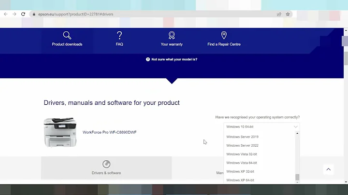Click the Drivers & software disc icon
348x195 pixels.
click(x=106, y=164)
